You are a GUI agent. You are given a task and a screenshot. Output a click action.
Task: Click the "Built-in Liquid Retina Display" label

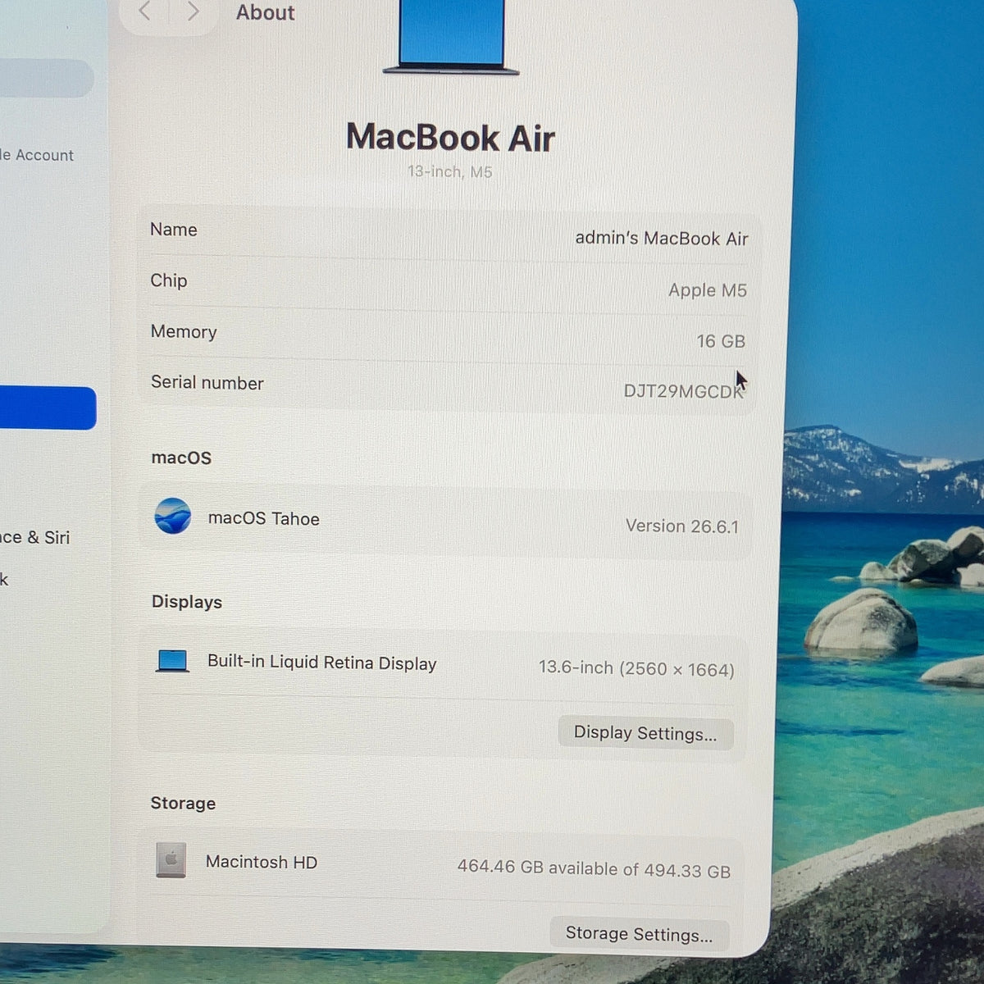pyautogui.click(x=322, y=663)
